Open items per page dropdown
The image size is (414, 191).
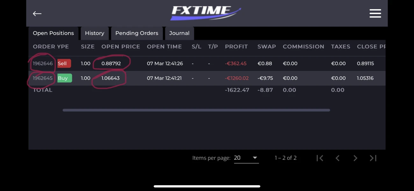[x=246, y=158]
